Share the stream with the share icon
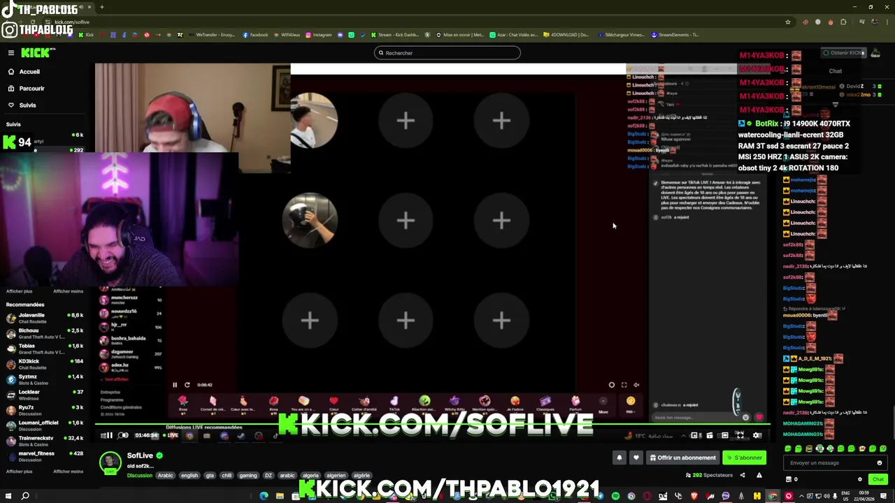This screenshot has height=503, width=895. coord(743,475)
